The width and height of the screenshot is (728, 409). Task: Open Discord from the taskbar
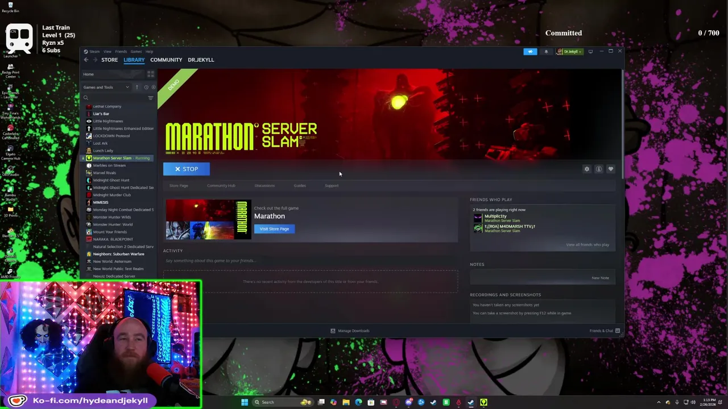[408, 402]
